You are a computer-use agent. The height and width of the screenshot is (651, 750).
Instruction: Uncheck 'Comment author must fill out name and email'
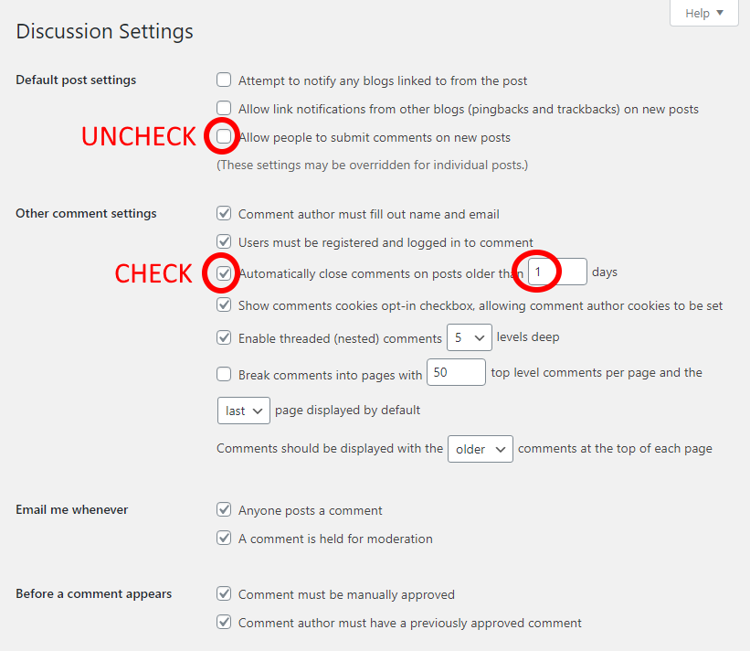224,213
